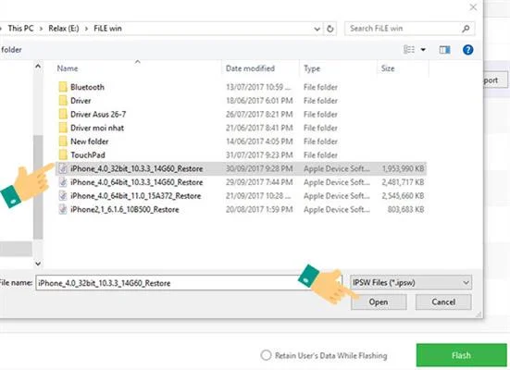This screenshot has width=510, height=370.
Task: Select iPhone2,1_6.1.6_10B500_Restore file icon
Action: 63,209
